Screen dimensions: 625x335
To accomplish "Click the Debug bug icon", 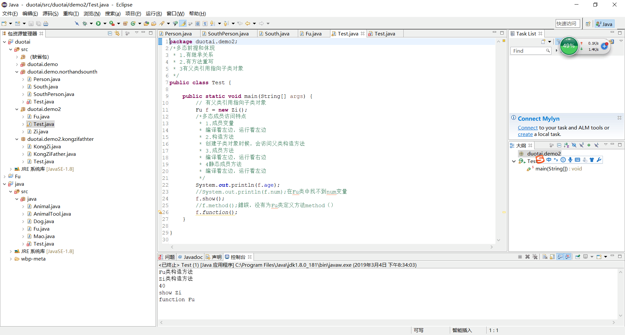I will (85, 23).
